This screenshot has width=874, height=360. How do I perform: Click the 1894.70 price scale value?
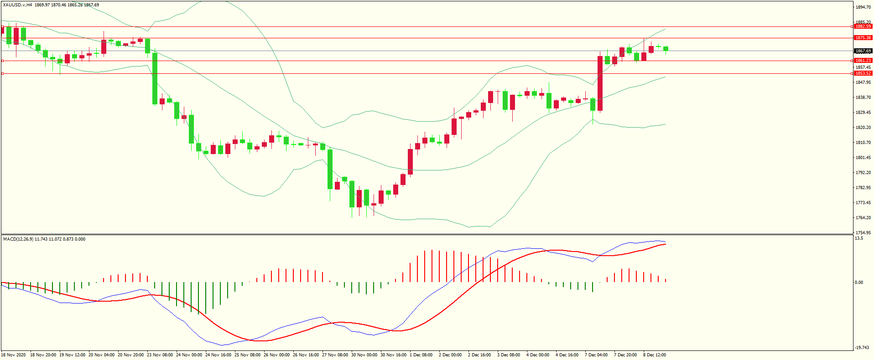(863, 7)
